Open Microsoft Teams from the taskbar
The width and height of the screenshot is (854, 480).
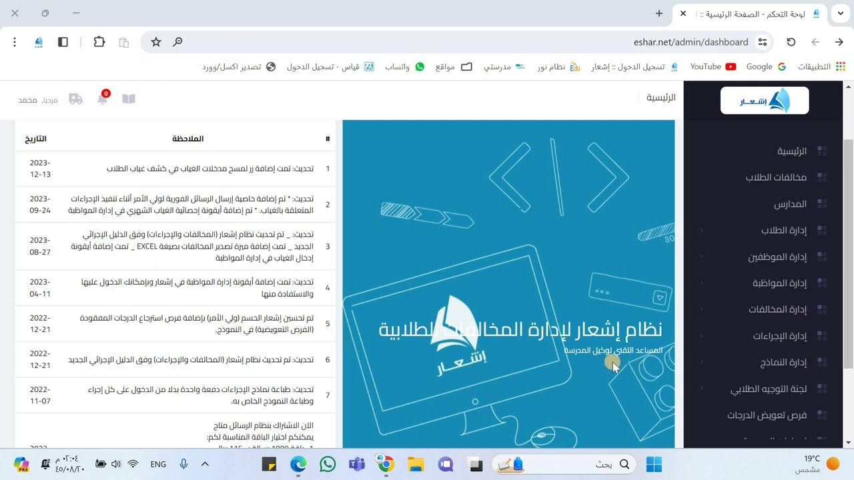(356, 464)
